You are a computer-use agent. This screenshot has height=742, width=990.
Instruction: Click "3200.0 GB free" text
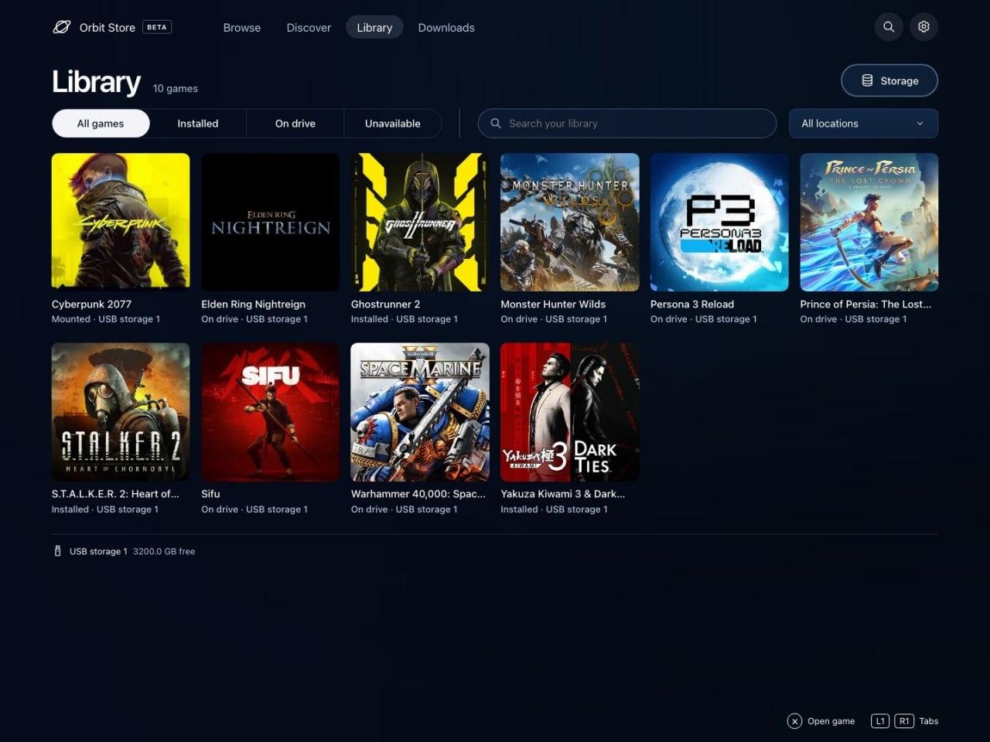(164, 551)
